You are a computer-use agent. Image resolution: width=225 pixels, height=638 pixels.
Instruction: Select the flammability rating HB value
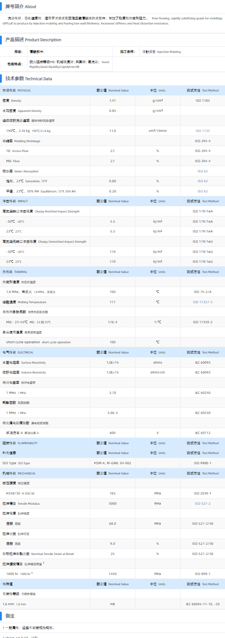112,604
